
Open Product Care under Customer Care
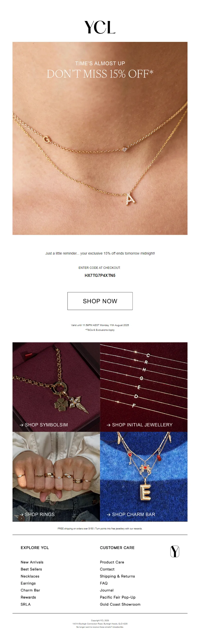[x=112, y=562]
